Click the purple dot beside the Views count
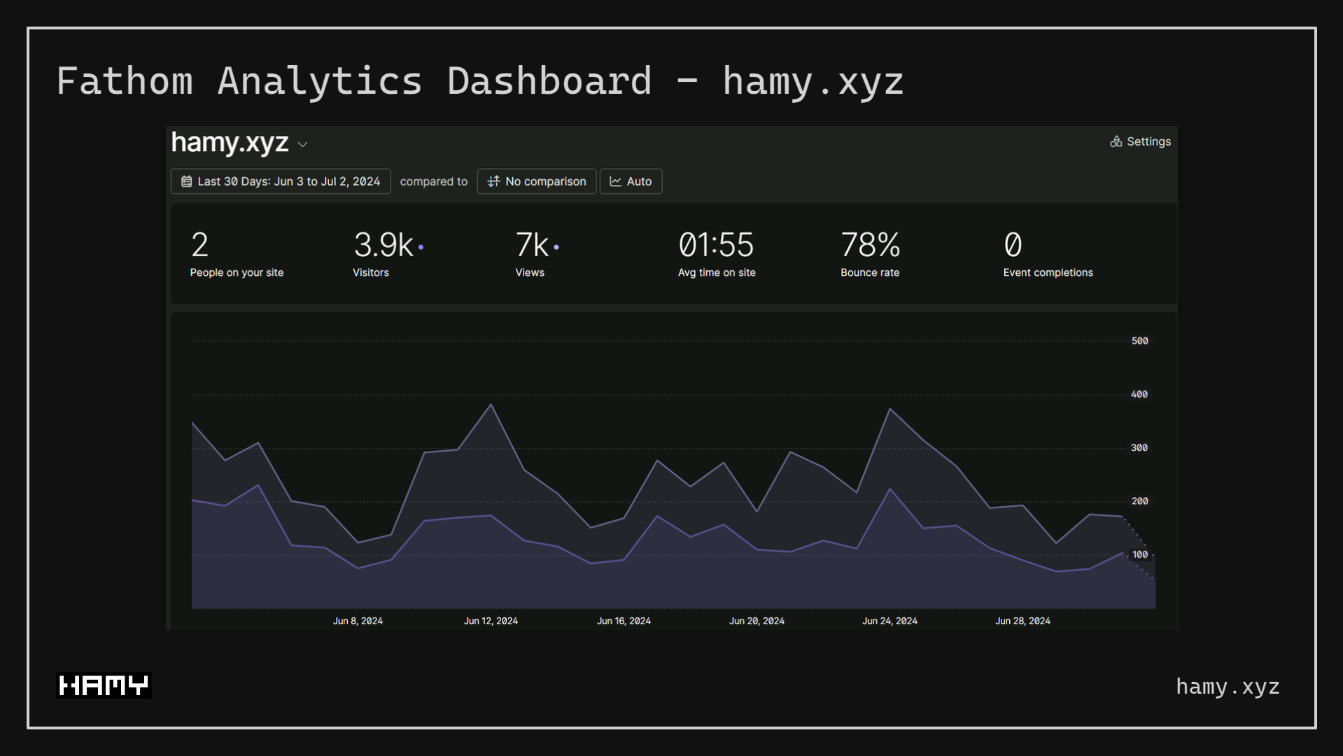 tap(556, 246)
